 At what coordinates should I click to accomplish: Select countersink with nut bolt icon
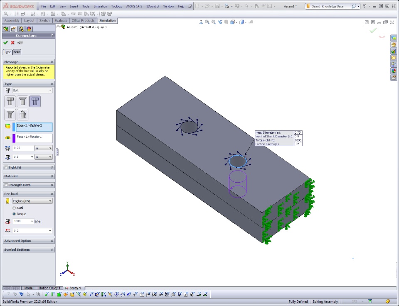(22, 101)
